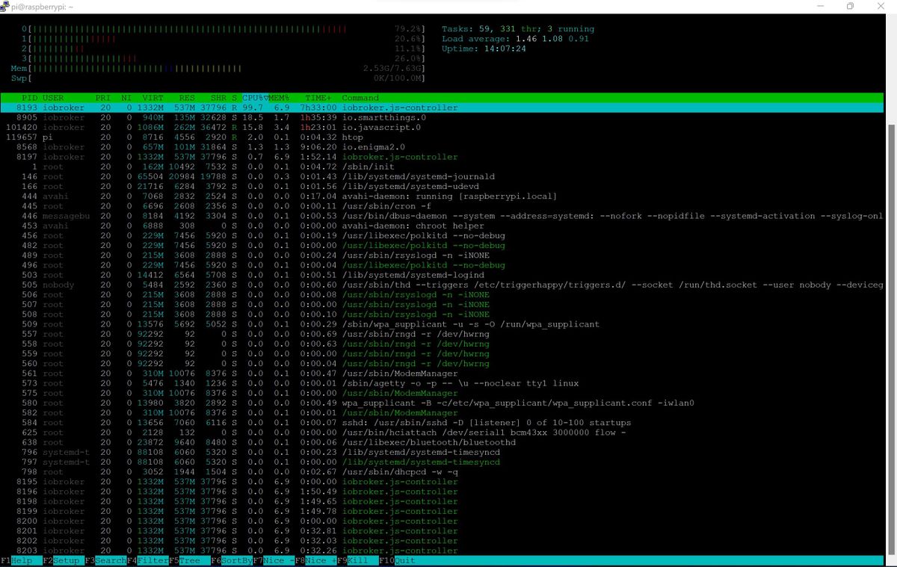This screenshot has height=567, width=897.
Task: Click F10 Quit to exit htop
Action: [x=397, y=561]
